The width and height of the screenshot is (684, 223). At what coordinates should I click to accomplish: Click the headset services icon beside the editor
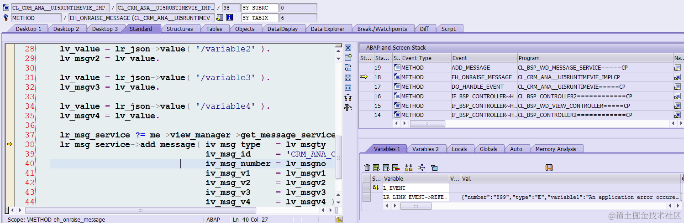[348, 97]
